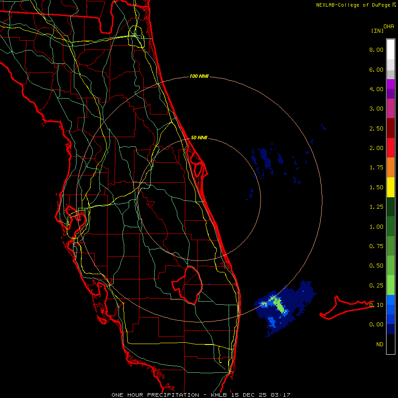The width and height of the screenshot is (398, 398).
Task: Select the 3.00 legend value
Action: tap(376, 109)
